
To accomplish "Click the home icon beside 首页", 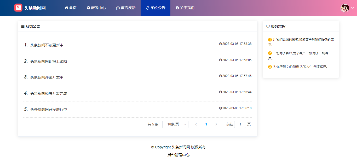I will tap(66, 8).
